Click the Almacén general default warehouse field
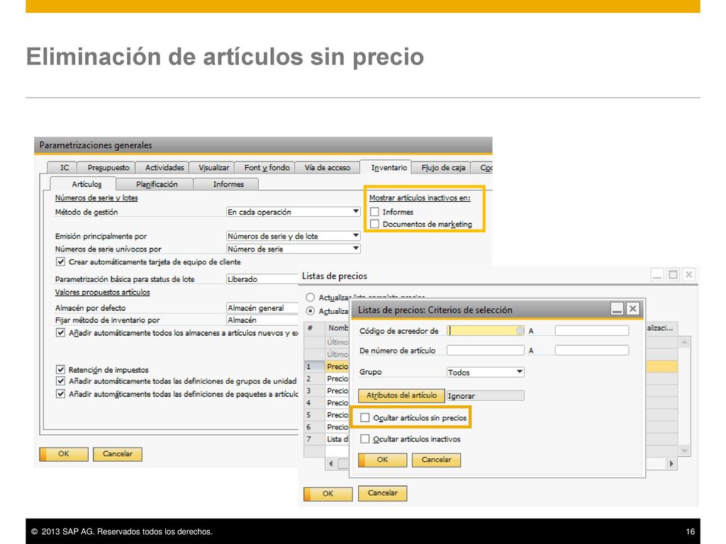 tap(262, 307)
